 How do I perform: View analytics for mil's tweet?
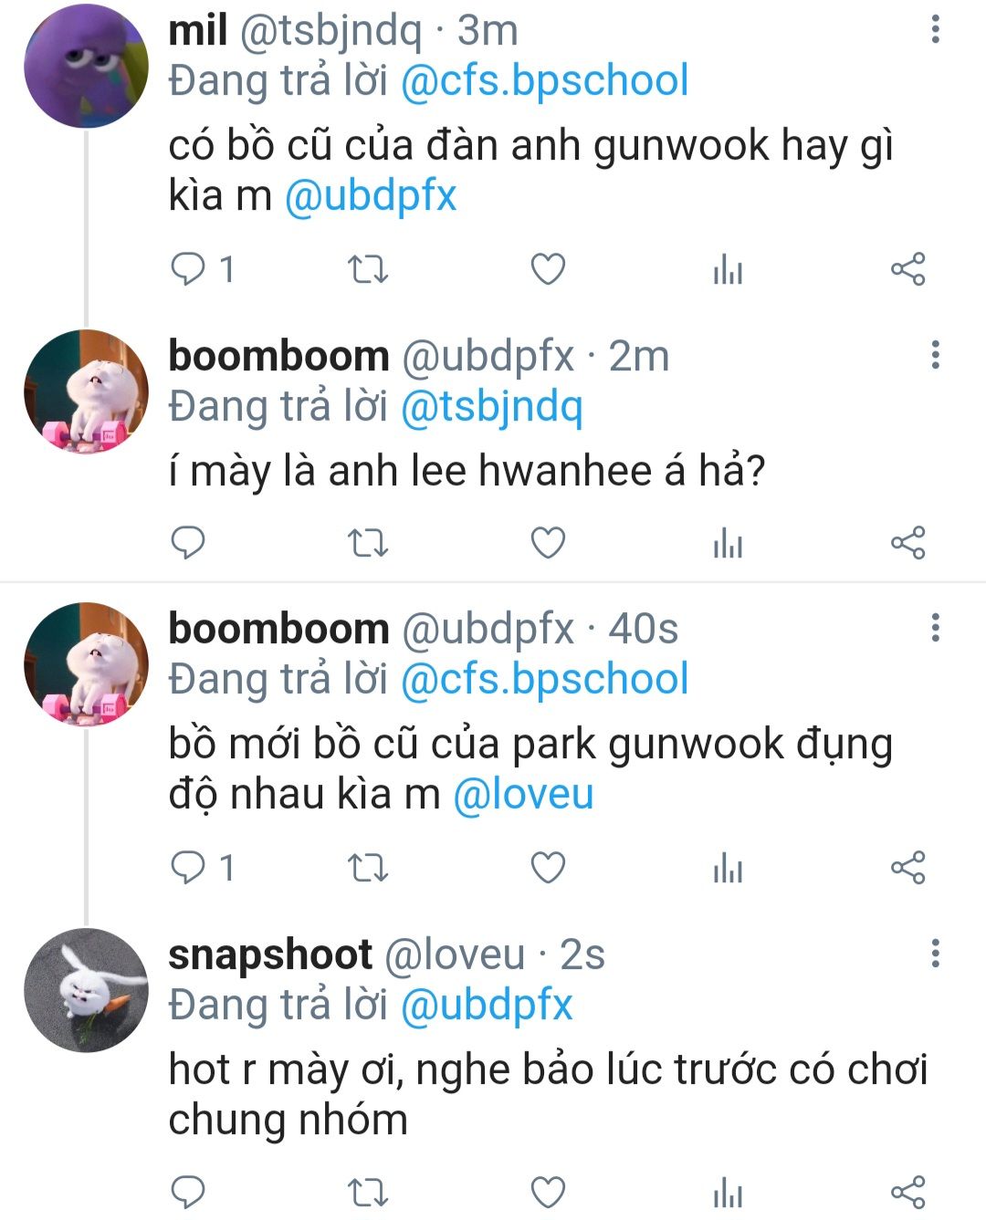(728, 269)
